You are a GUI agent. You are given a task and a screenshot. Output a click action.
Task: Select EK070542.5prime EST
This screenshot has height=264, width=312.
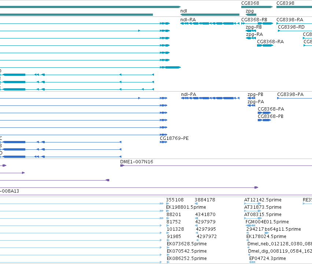point(168,255)
